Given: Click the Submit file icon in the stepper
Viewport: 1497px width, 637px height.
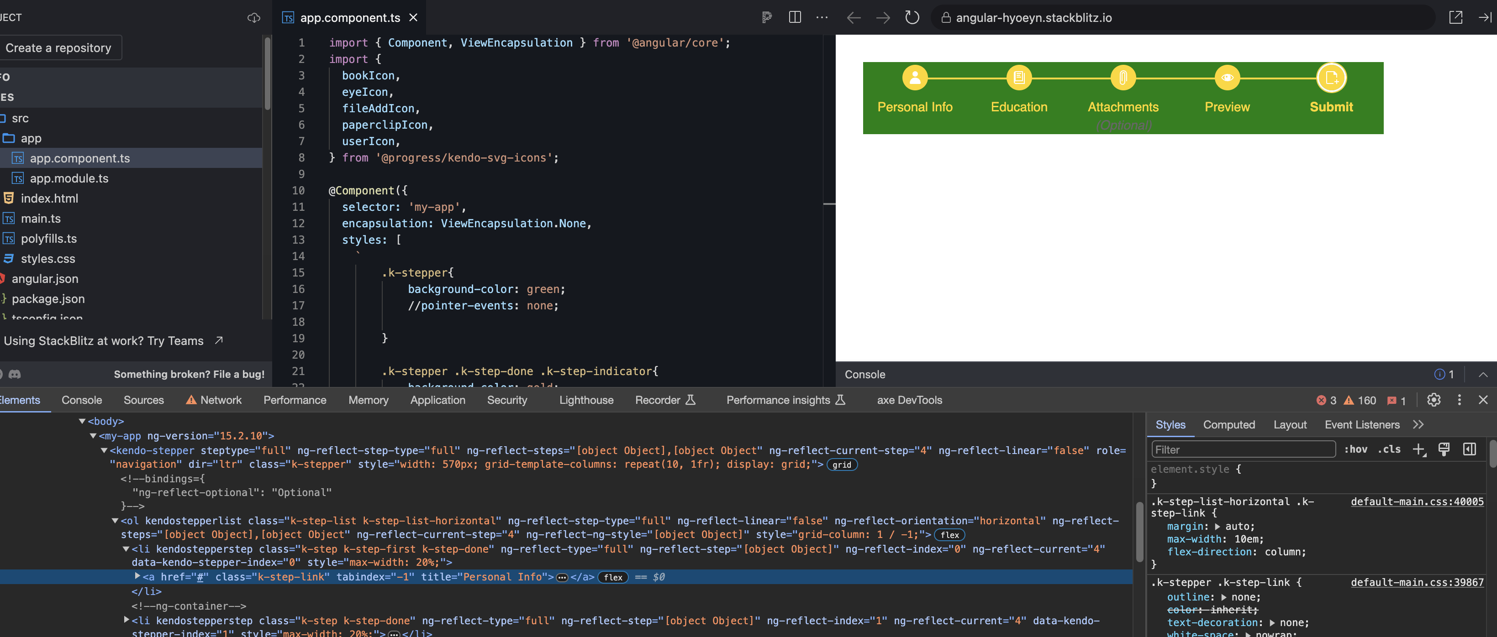Looking at the screenshot, I should pyautogui.click(x=1331, y=77).
